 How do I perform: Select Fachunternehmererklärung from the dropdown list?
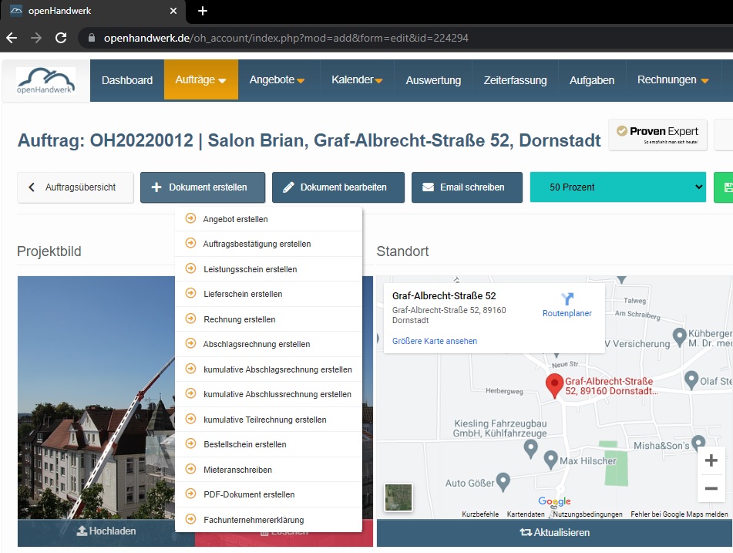(x=253, y=520)
